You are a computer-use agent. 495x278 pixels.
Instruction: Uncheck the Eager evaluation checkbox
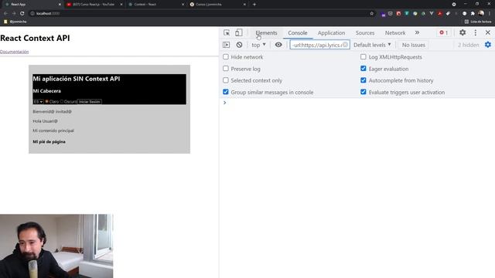(x=364, y=69)
